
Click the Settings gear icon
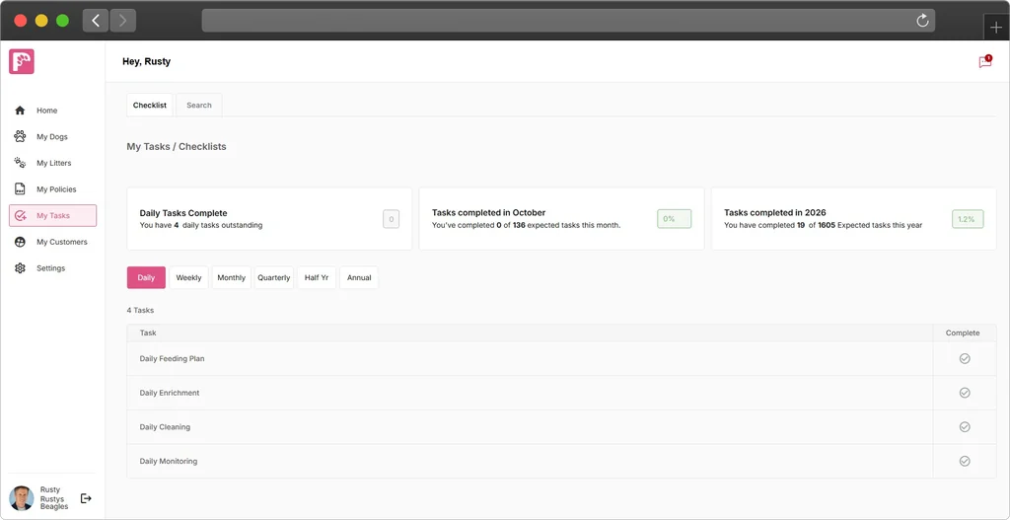(x=20, y=268)
